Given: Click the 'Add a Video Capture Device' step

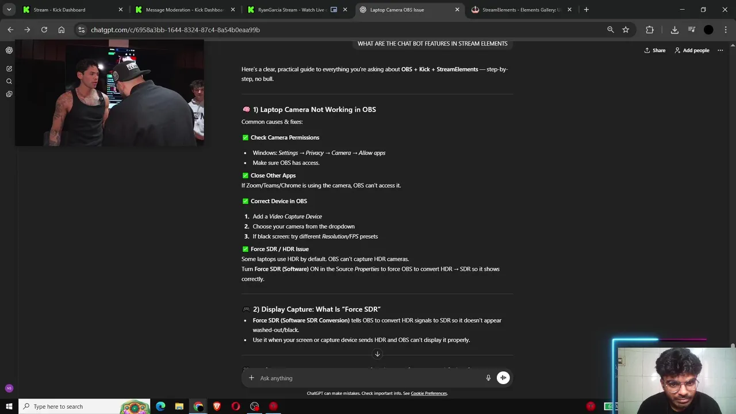Looking at the screenshot, I should tap(287, 217).
